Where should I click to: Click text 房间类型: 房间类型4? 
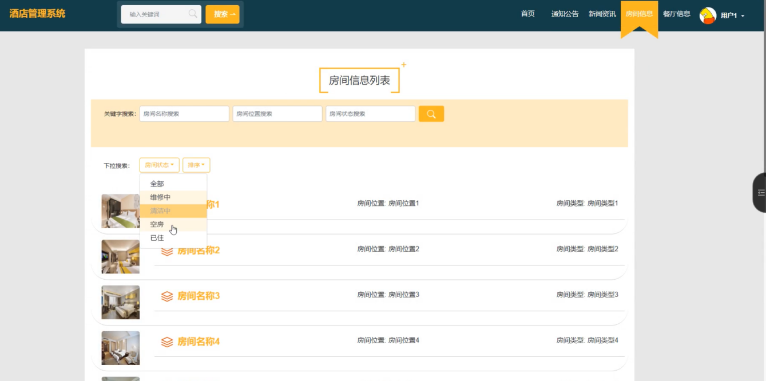(x=588, y=340)
